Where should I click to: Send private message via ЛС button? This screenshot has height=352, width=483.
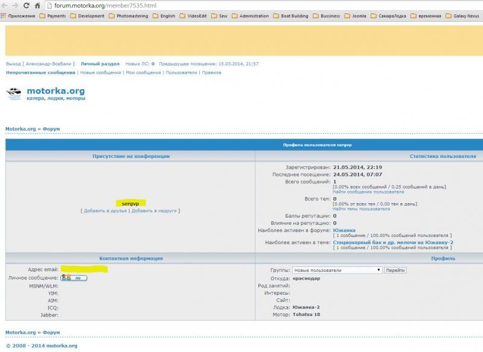pyautogui.click(x=73, y=278)
